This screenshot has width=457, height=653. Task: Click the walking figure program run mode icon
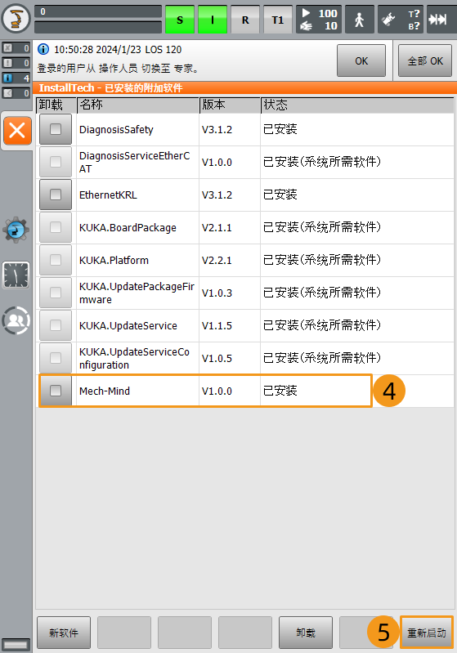[x=360, y=20]
